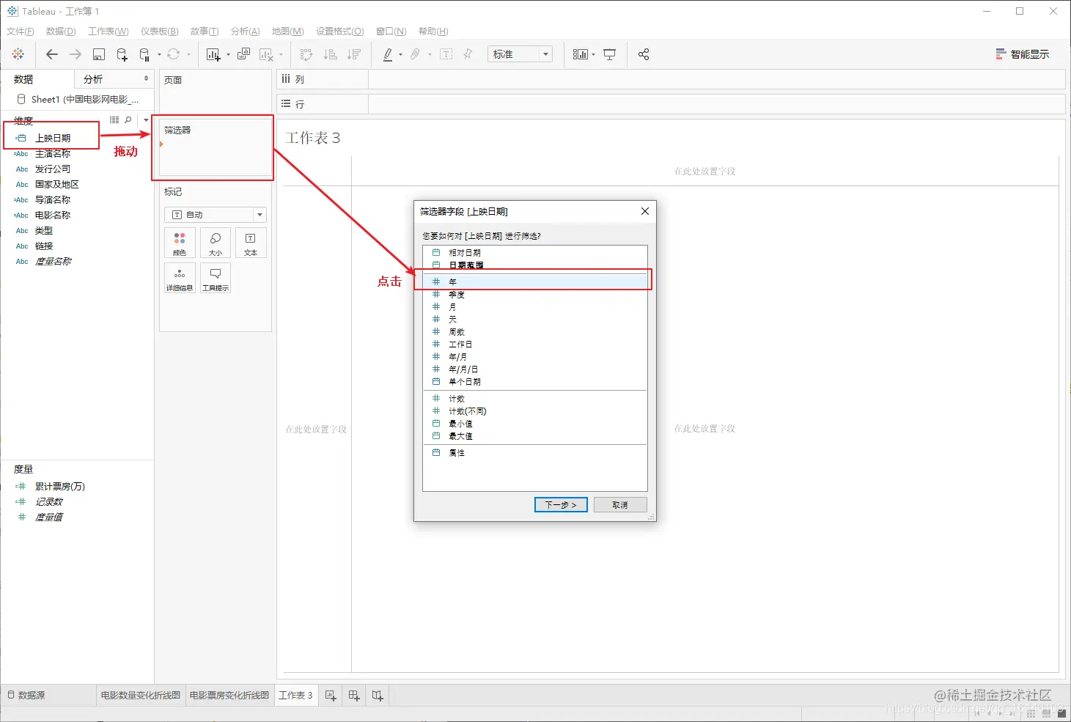The width and height of the screenshot is (1071, 722).
Task: Click the sort descending icon
Action: pyautogui.click(x=354, y=54)
